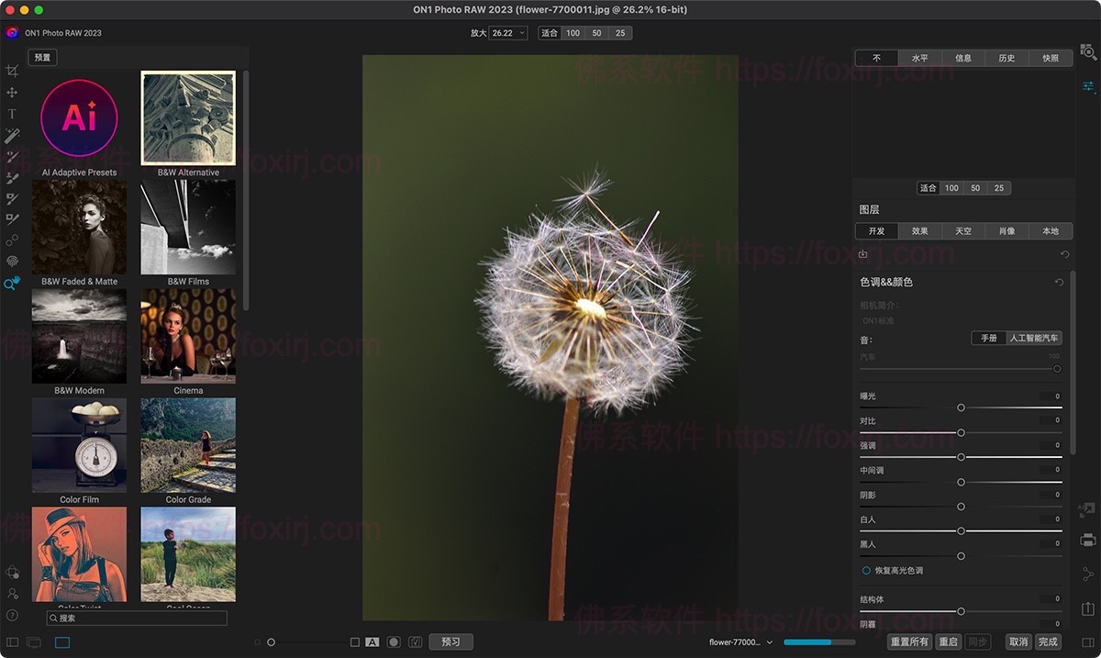
Task: Switch tone mode to 人工智能汽车
Action: coord(1034,339)
